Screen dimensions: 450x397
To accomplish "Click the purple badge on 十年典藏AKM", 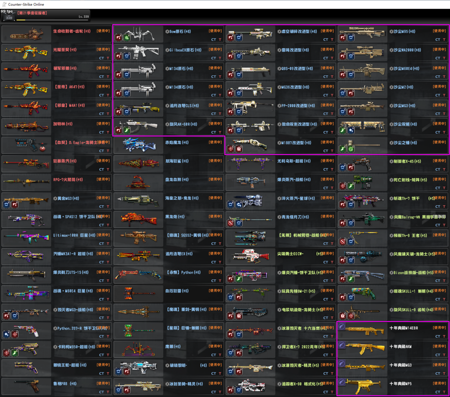I will (x=342, y=345).
